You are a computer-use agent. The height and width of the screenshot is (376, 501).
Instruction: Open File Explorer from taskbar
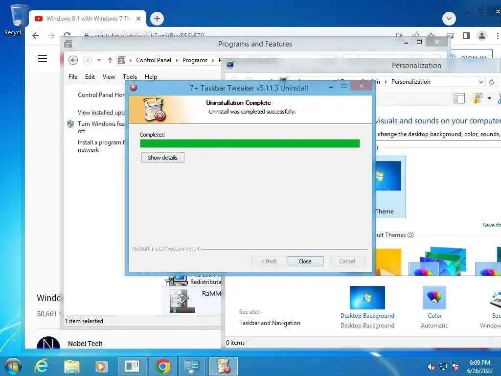tap(71, 366)
